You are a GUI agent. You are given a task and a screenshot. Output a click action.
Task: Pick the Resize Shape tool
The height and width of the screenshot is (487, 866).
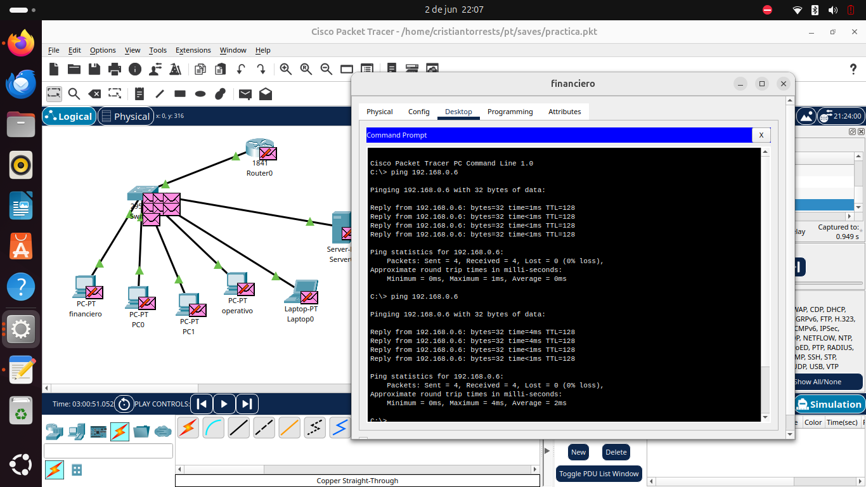(x=115, y=94)
